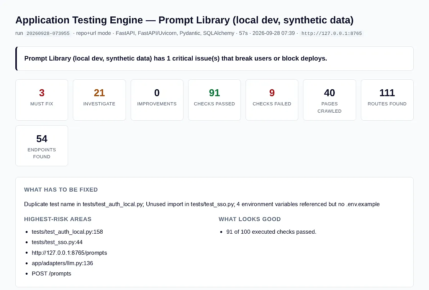Image resolution: width=429 pixels, height=290 pixels.
Task: Select tests/test_auth_local.py:158 list item
Action: point(67,232)
